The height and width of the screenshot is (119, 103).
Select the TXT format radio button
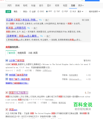[55, 11]
